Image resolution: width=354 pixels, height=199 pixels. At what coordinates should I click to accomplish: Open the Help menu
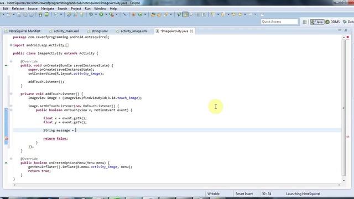pyautogui.click(x=113, y=9)
